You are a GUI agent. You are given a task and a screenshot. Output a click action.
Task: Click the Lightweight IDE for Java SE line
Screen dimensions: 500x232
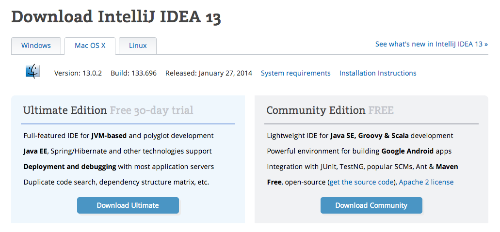pyautogui.click(x=360, y=136)
